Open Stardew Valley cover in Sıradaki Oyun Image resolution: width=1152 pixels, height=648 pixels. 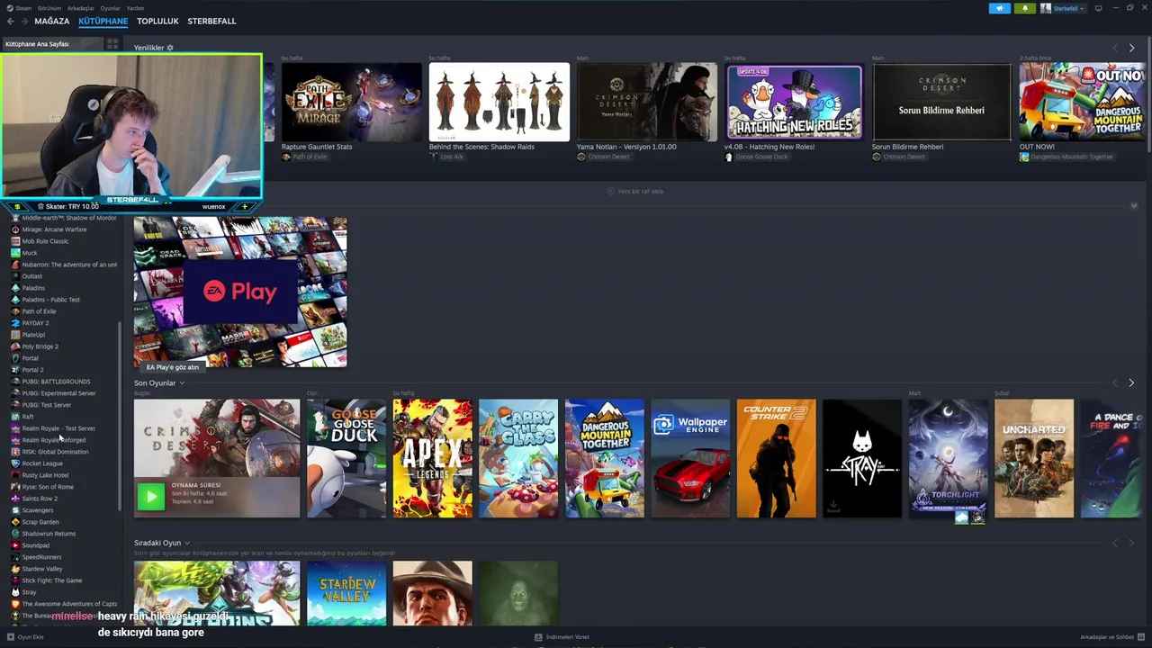point(346,593)
